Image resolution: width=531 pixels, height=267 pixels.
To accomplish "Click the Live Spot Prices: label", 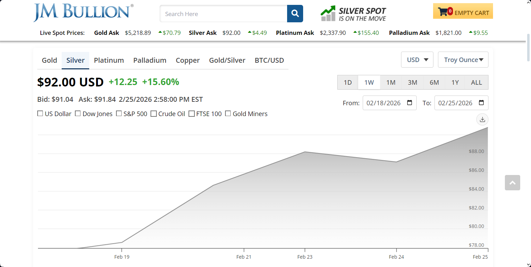I will click(x=62, y=33).
